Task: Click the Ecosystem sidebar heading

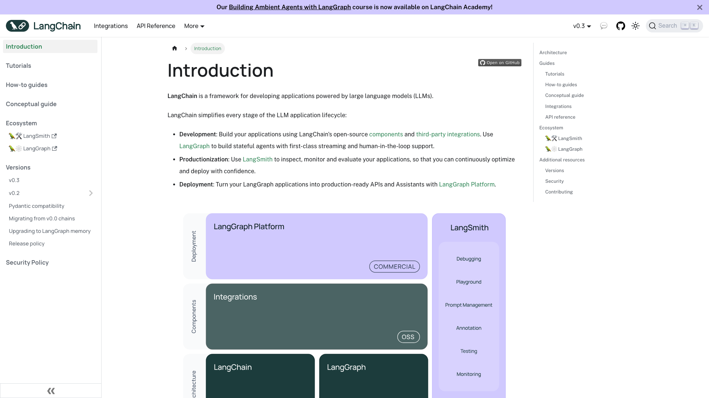Action: tap(21, 123)
